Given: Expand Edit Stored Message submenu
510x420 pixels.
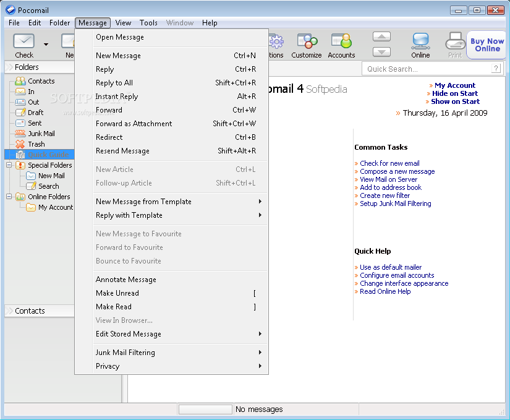Looking at the screenshot, I should [260, 334].
